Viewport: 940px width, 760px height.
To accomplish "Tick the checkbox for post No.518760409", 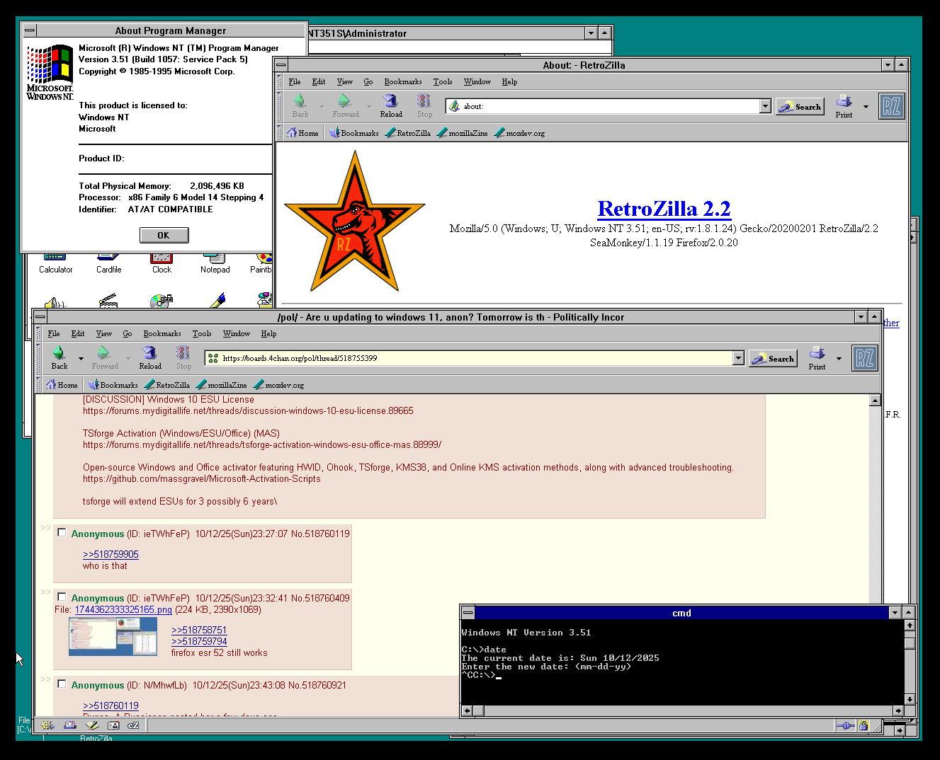I will click(x=62, y=597).
